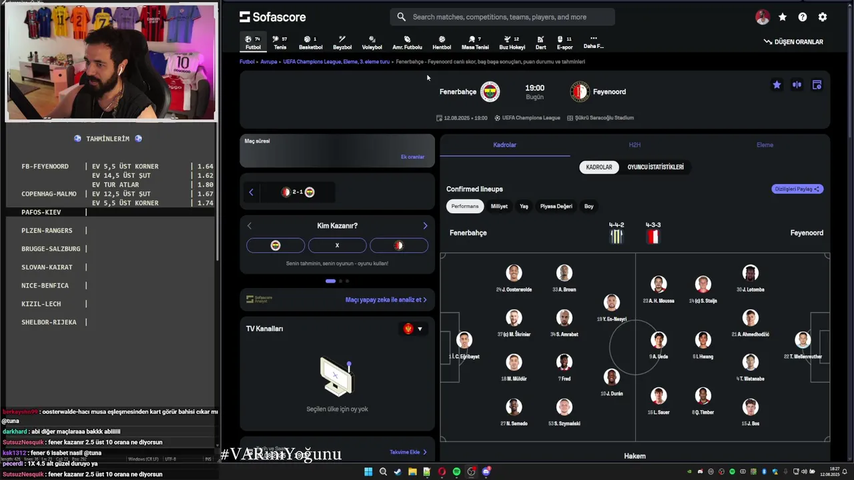Open the E-spor category
Viewport: 854px width, 480px height.
564,43
